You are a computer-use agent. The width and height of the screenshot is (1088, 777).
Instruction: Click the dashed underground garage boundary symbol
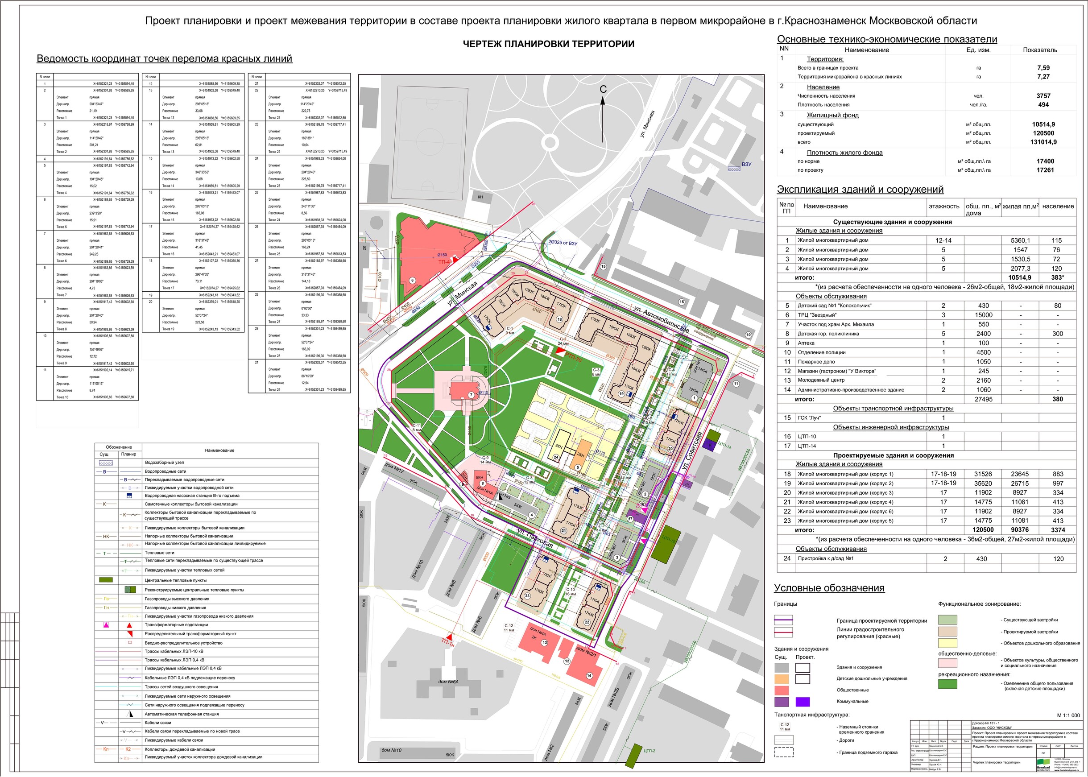pos(784,752)
